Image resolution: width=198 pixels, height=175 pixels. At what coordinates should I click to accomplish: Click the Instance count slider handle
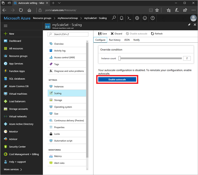point(120,58)
